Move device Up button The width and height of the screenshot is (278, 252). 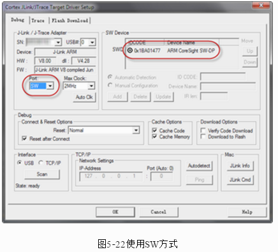250,51
